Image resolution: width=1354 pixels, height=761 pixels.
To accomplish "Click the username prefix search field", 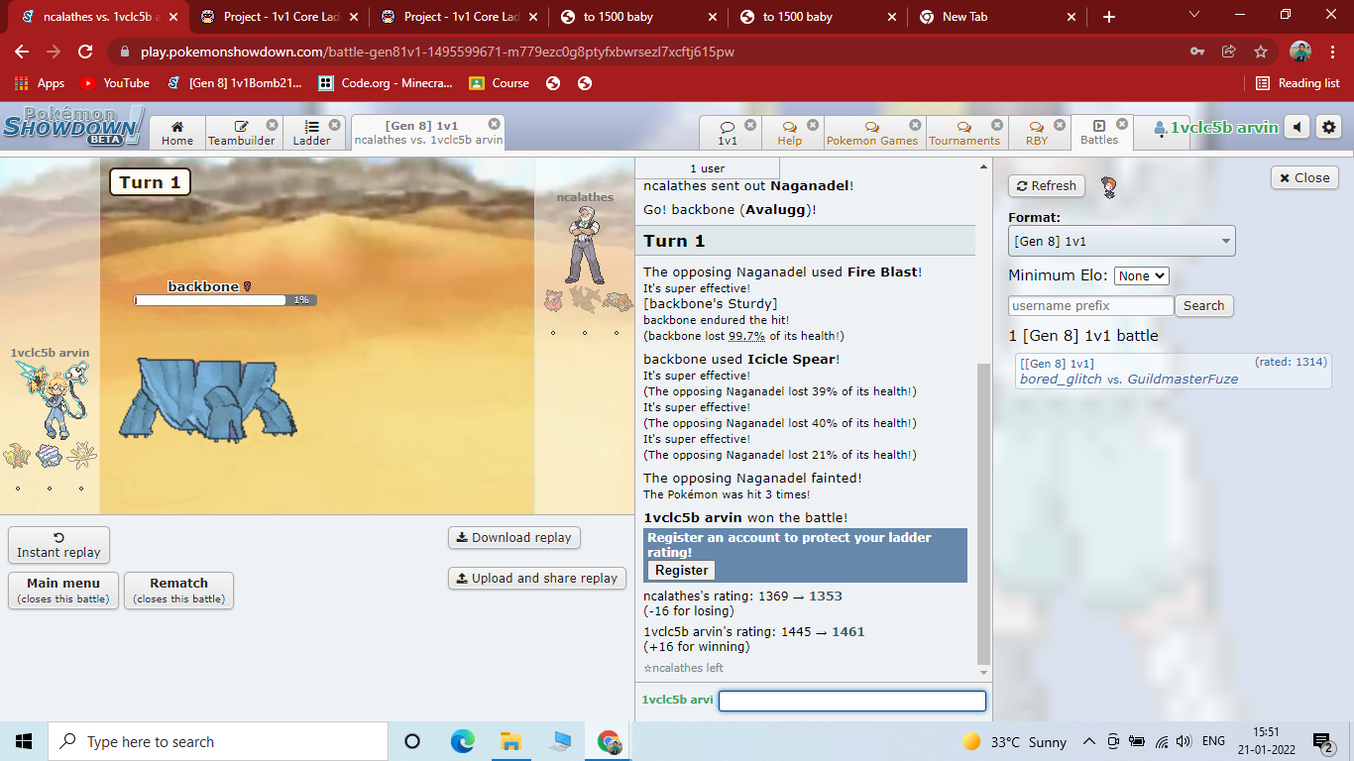I will pos(1090,306).
